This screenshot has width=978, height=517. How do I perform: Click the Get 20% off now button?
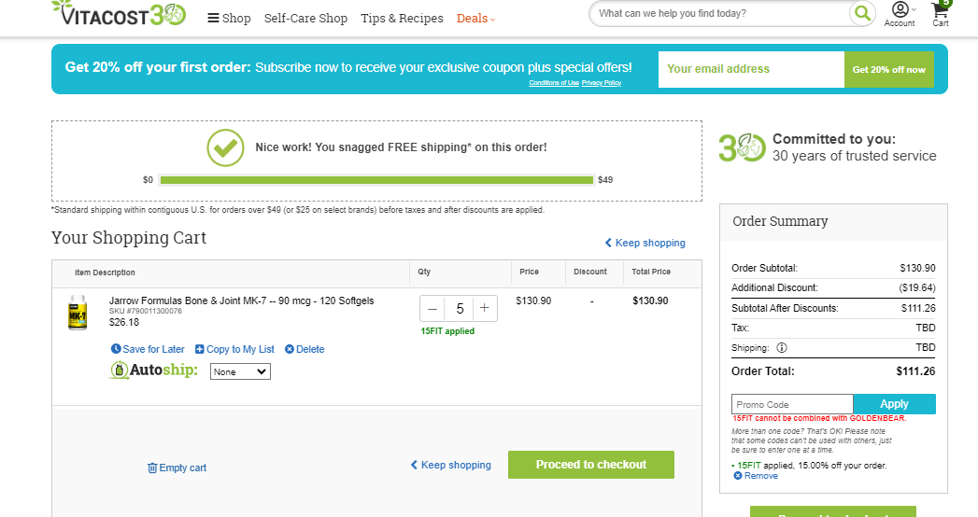889,69
